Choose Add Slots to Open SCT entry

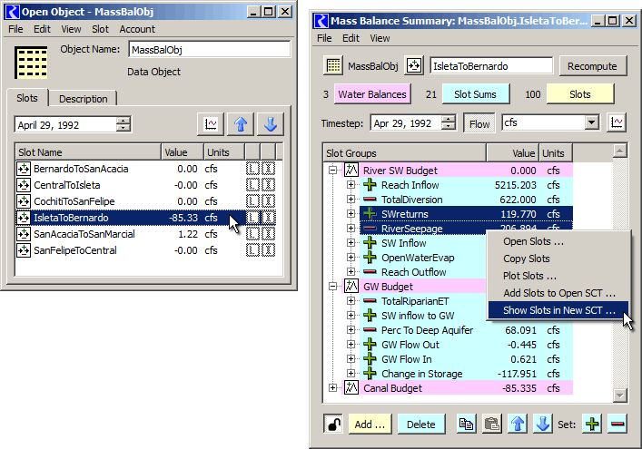(x=558, y=293)
